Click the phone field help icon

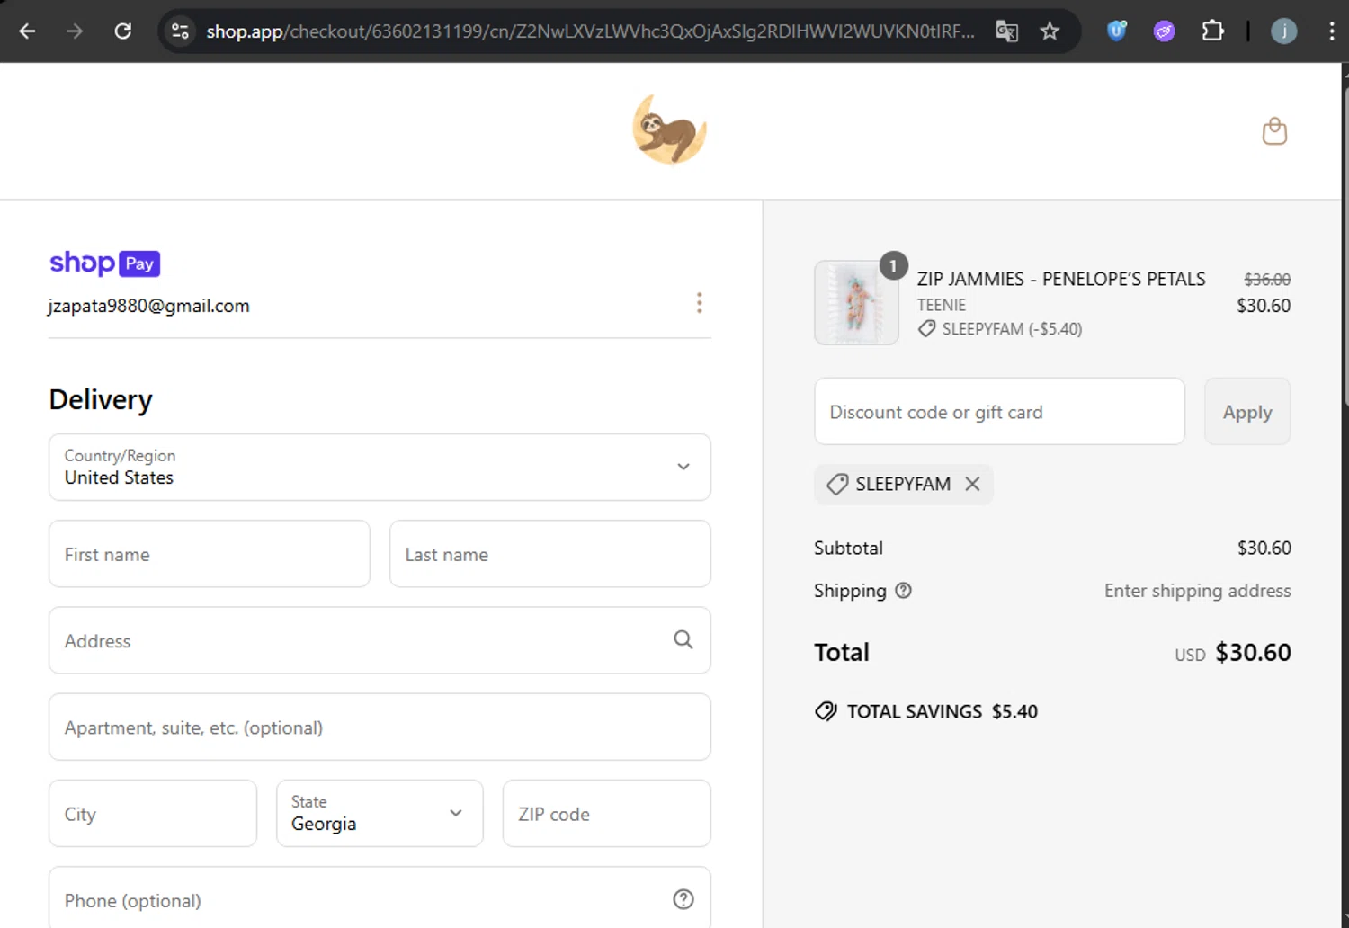[683, 899]
